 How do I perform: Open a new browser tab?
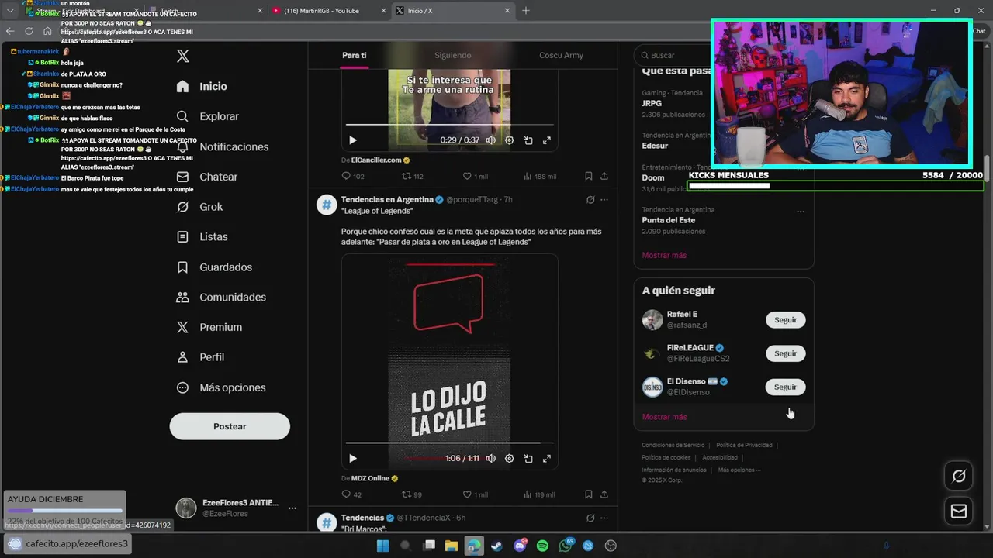coord(526,11)
